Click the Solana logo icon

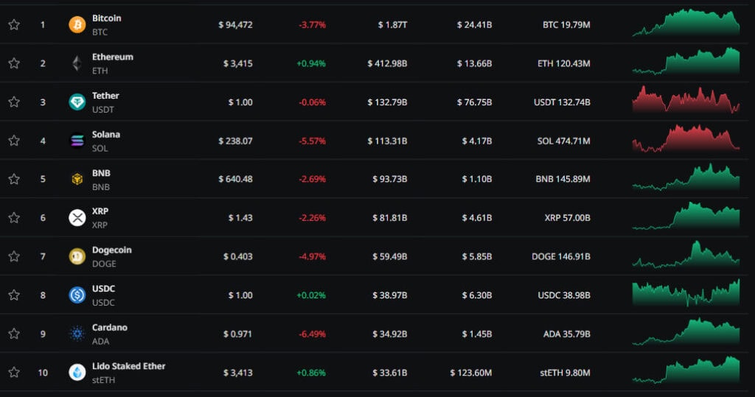pyautogui.click(x=77, y=141)
